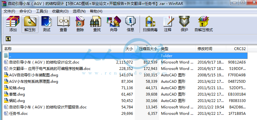Open the 工具(S) menu

(x=42, y=11)
